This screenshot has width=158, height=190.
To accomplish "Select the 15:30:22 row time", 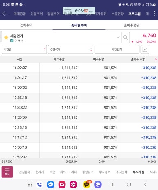I will pyautogui.click(x=20, y=108).
